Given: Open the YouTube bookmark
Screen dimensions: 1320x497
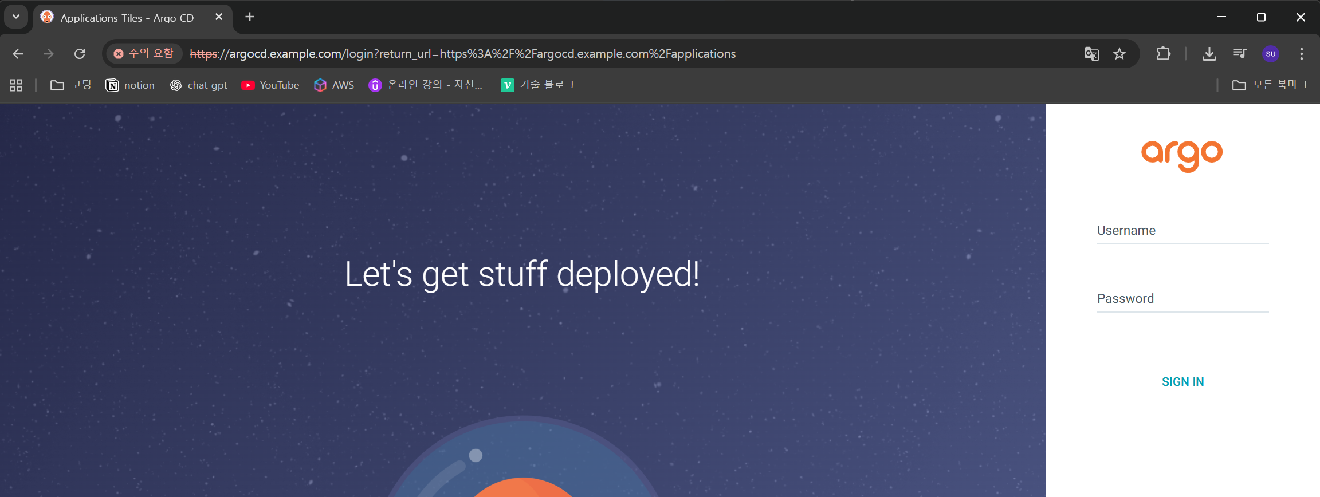Looking at the screenshot, I should click(270, 85).
